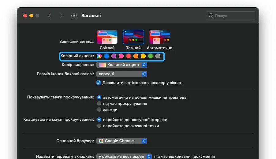This screenshot has height=159, width=276.
Task: Open the sidebar icon size dropdown середні
Action: pos(122,74)
